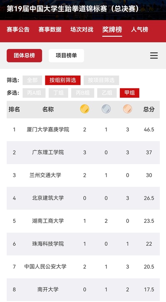Enable the 乙组 group filter
Image resolution: width=166 pixels, height=302 pixels.
click(x=107, y=93)
